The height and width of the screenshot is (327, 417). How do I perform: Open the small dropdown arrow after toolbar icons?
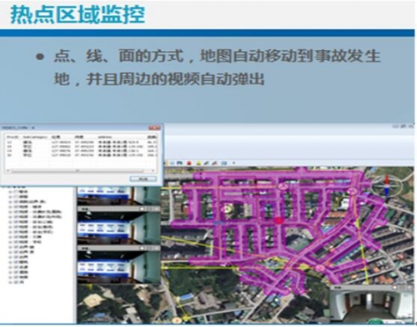234,163
